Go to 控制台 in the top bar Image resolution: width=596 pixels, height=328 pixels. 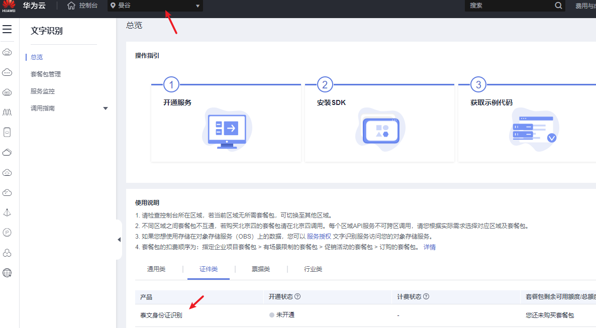88,6
